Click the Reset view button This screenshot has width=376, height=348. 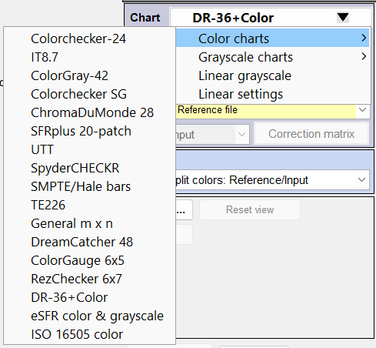[250, 209]
